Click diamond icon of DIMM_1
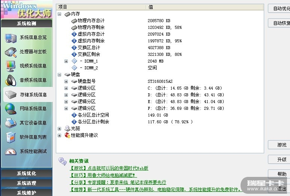290x196 pixels. point(74,61)
